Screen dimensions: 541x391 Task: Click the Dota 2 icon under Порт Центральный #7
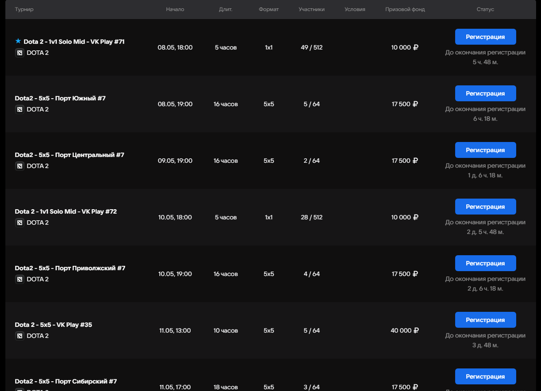(20, 166)
